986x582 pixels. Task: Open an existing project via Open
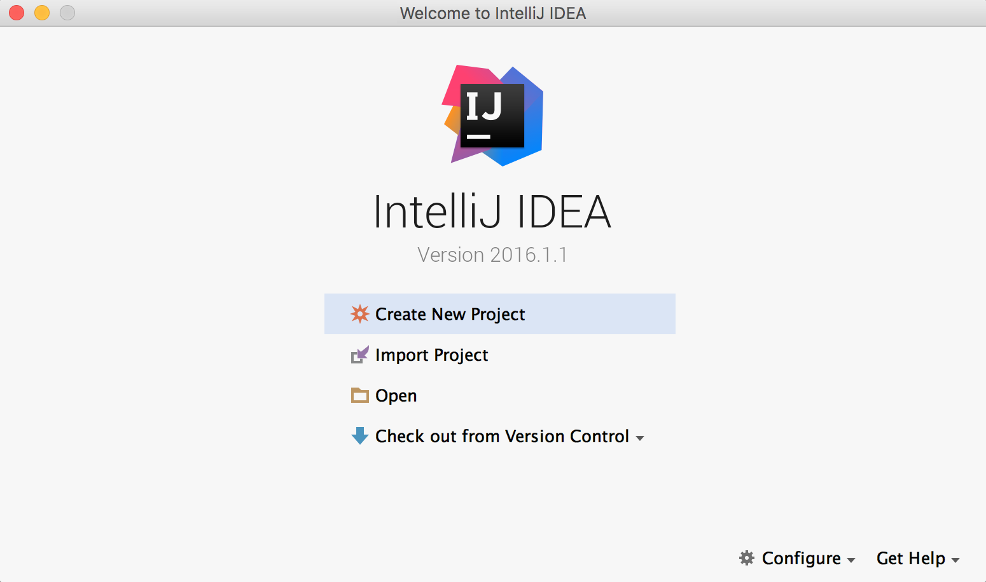click(396, 395)
